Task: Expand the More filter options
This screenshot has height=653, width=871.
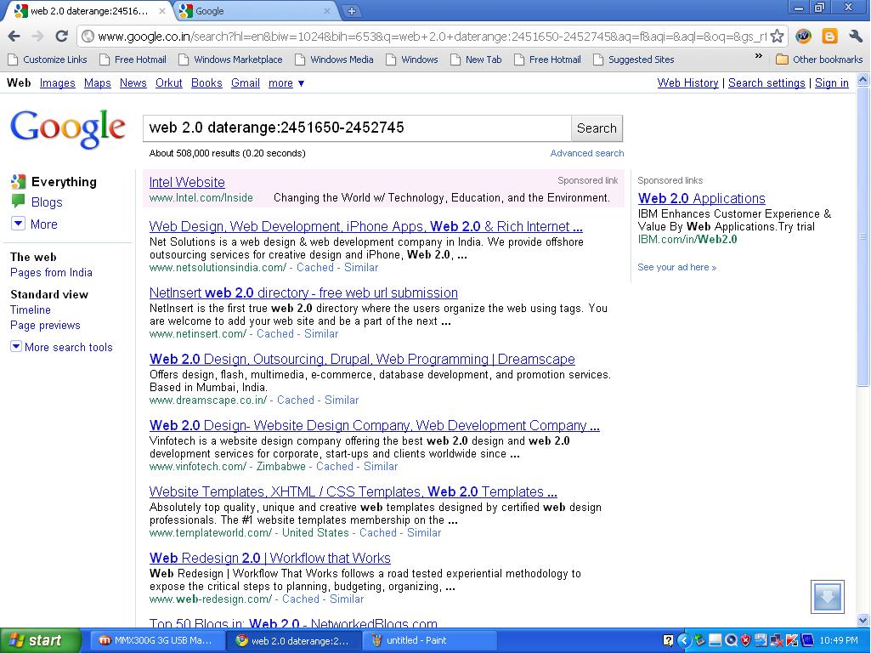Action: (35, 224)
